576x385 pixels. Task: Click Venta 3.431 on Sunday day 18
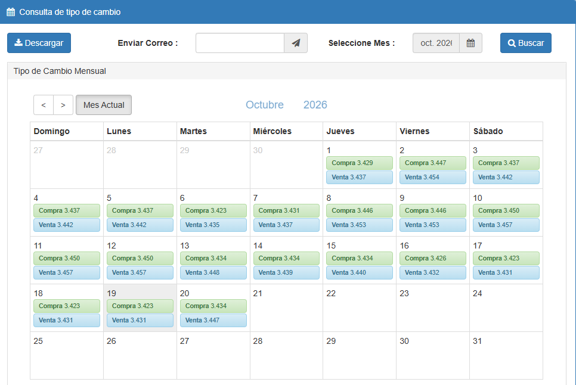(x=67, y=321)
